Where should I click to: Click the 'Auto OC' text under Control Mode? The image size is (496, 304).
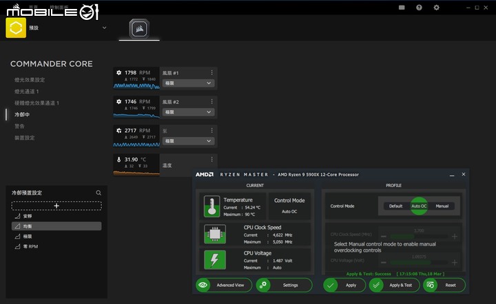(x=289, y=212)
